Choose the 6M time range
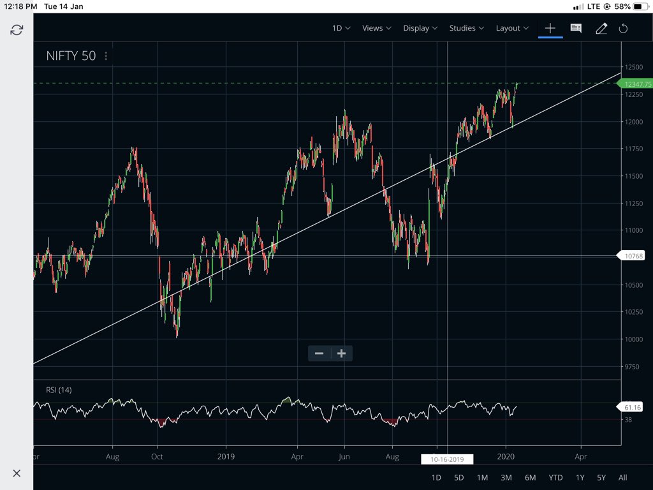 [x=530, y=477]
